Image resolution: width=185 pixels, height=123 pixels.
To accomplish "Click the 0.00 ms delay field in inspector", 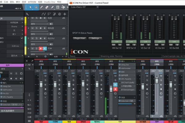I will tap(15, 46).
